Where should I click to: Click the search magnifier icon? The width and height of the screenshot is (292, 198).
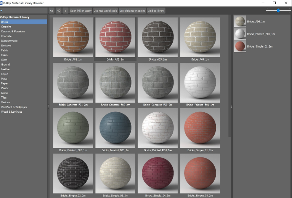(x=2, y=11)
